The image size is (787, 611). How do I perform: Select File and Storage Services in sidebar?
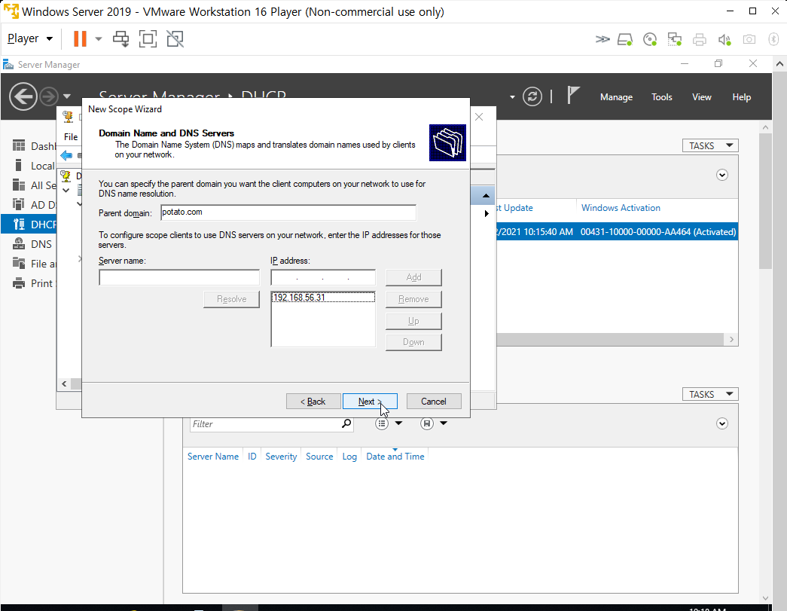(x=33, y=264)
